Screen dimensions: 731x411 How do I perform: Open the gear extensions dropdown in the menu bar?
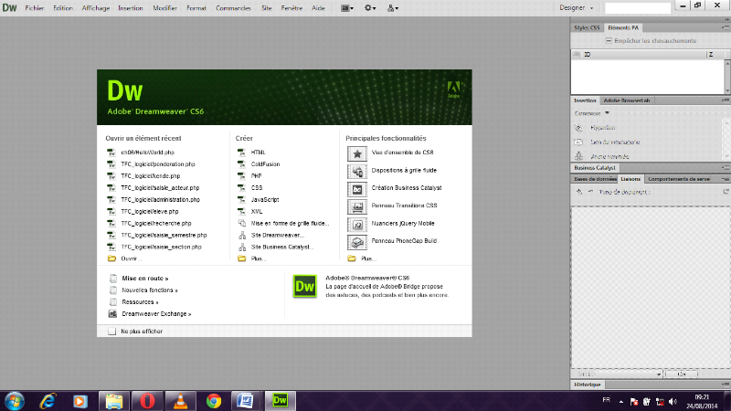[371, 7]
